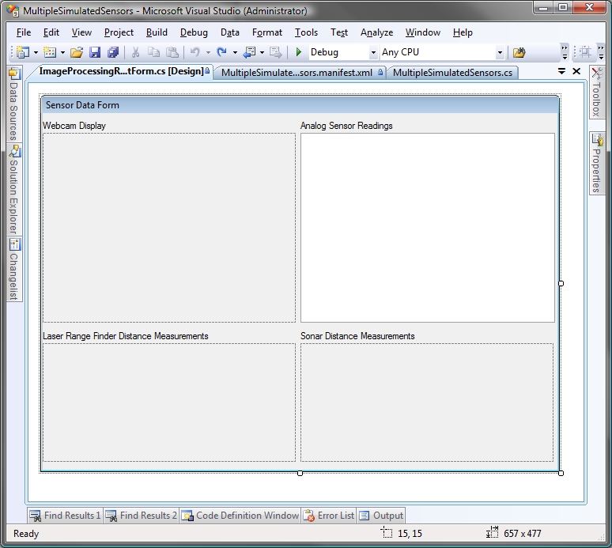
Task: Open the New Project dropdown arrow
Action: [x=36, y=52]
